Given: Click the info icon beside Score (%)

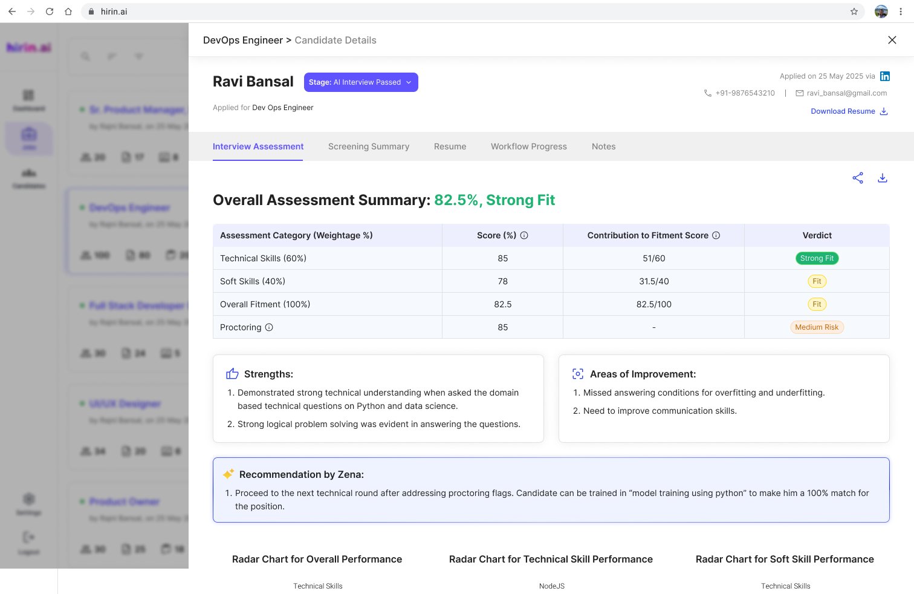Looking at the screenshot, I should (524, 235).
